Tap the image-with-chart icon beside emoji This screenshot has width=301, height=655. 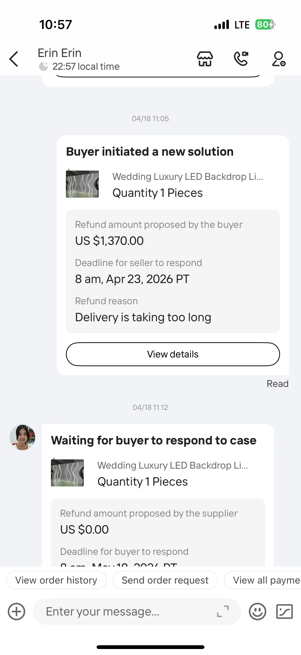point(285,612)
